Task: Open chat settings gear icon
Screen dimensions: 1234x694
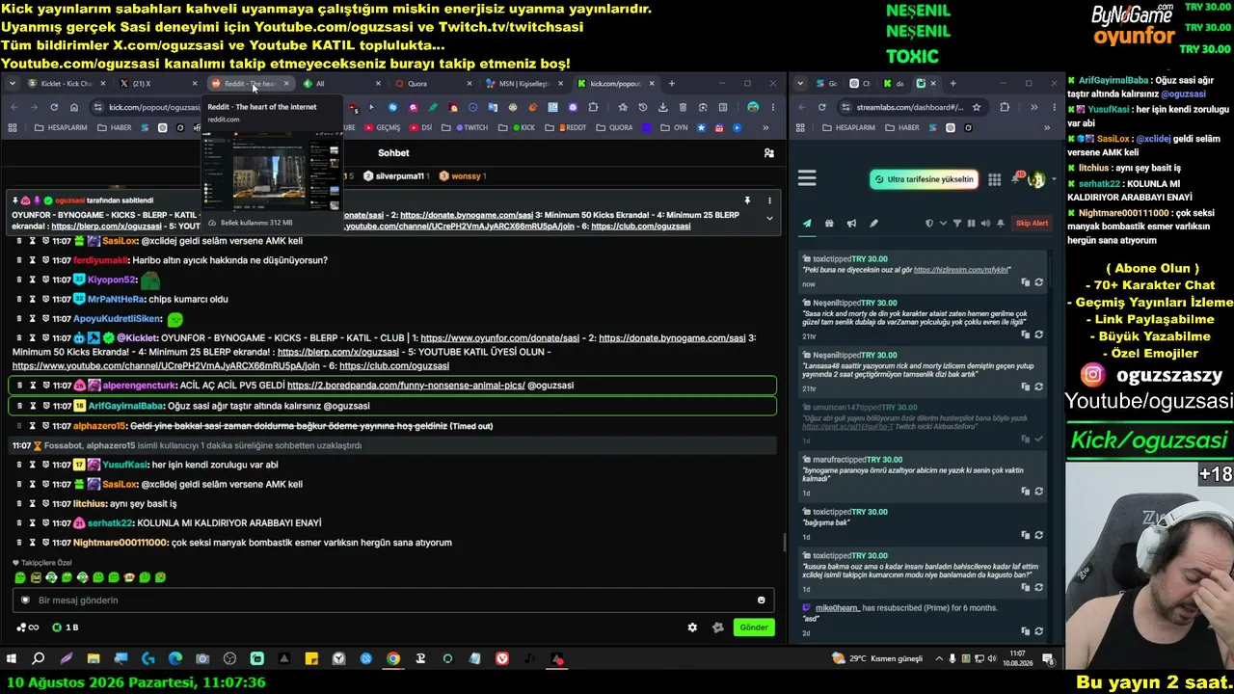Action: (692, 627)
